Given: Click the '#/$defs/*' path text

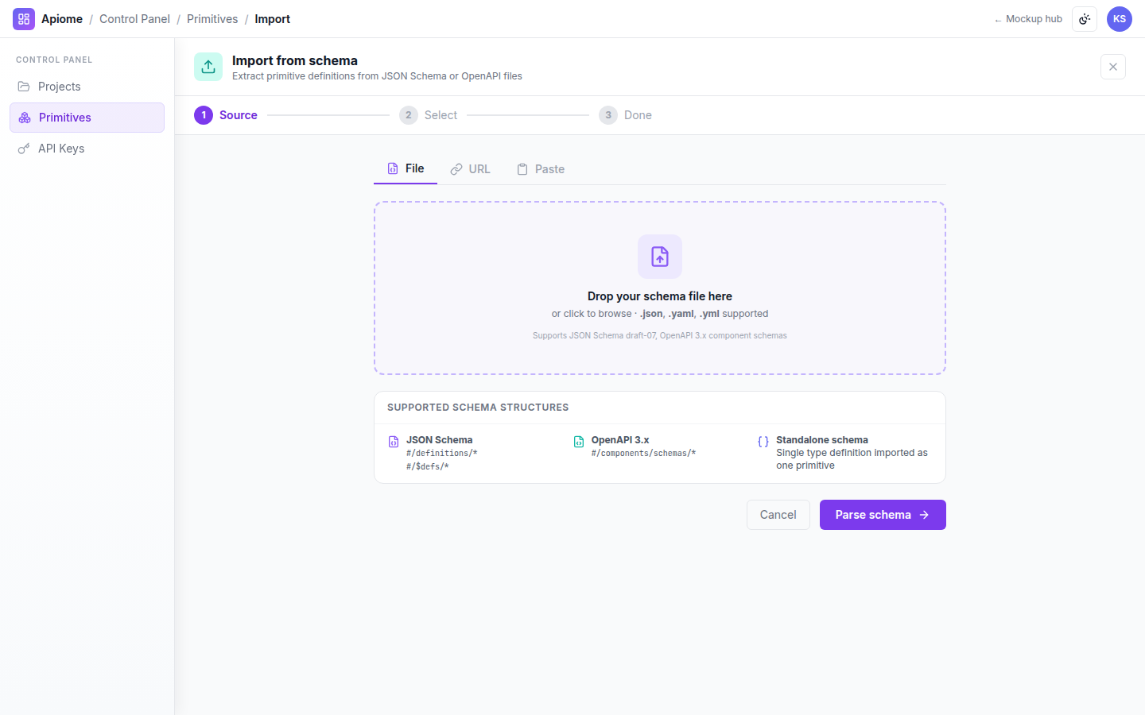Looking at the screenshot, I should pyautogui.click(x=428, y=466).
